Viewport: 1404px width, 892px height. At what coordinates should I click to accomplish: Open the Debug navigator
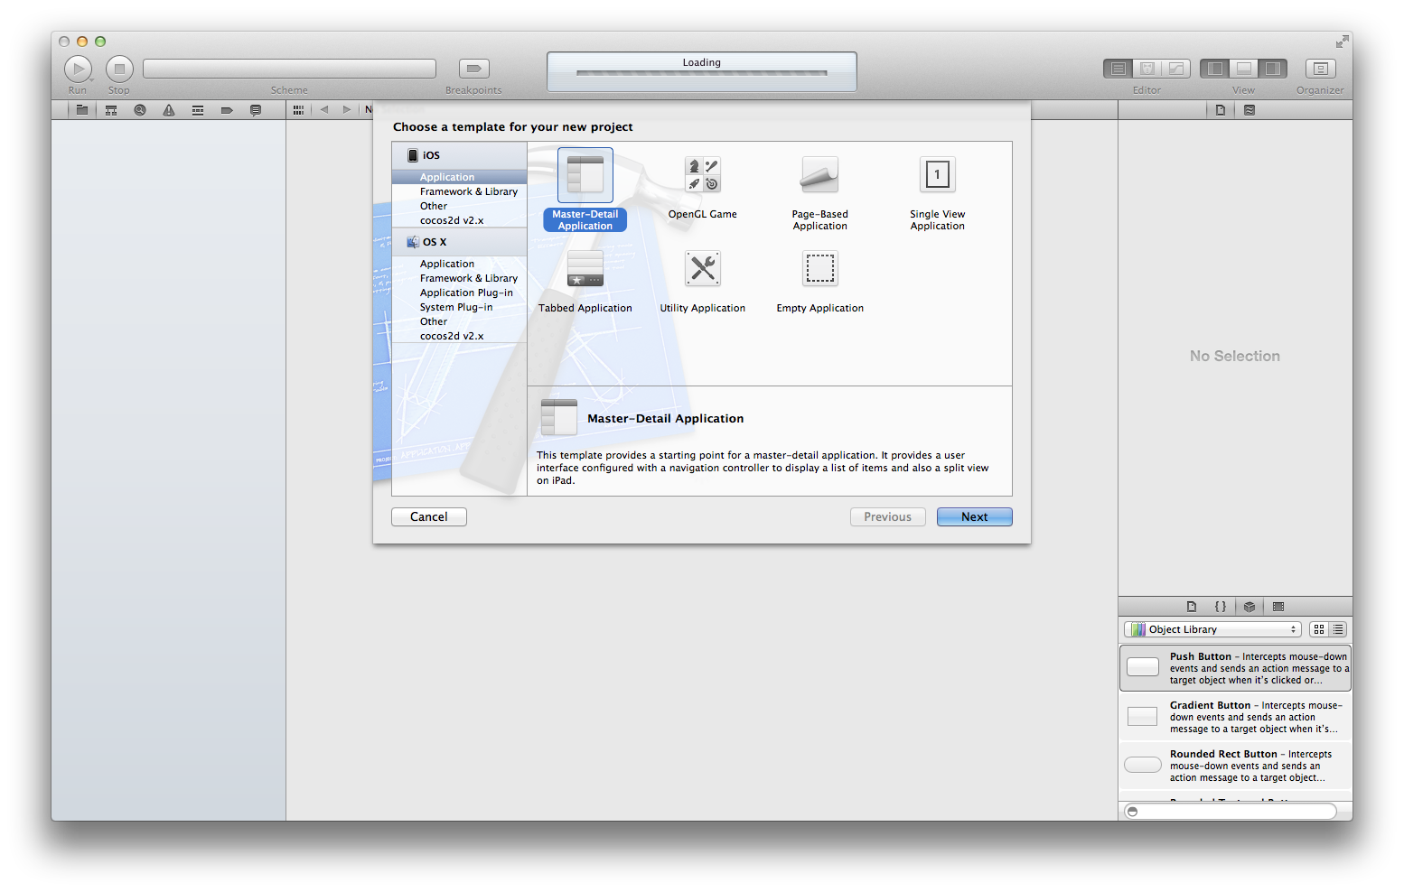198,110
